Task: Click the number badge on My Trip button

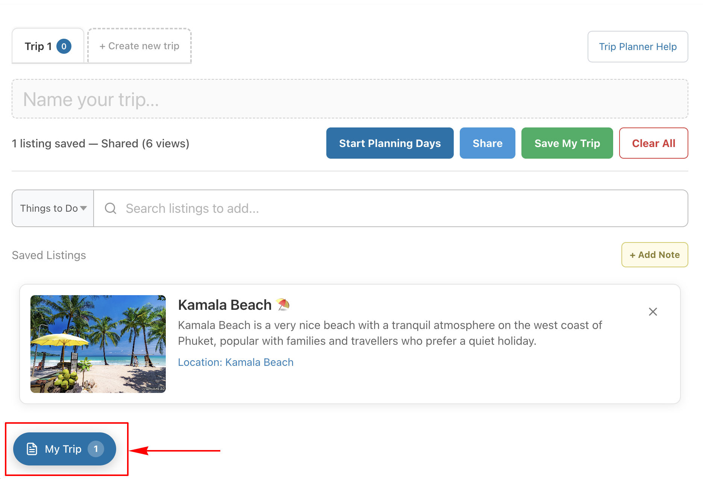Action: tap(96, 449)
